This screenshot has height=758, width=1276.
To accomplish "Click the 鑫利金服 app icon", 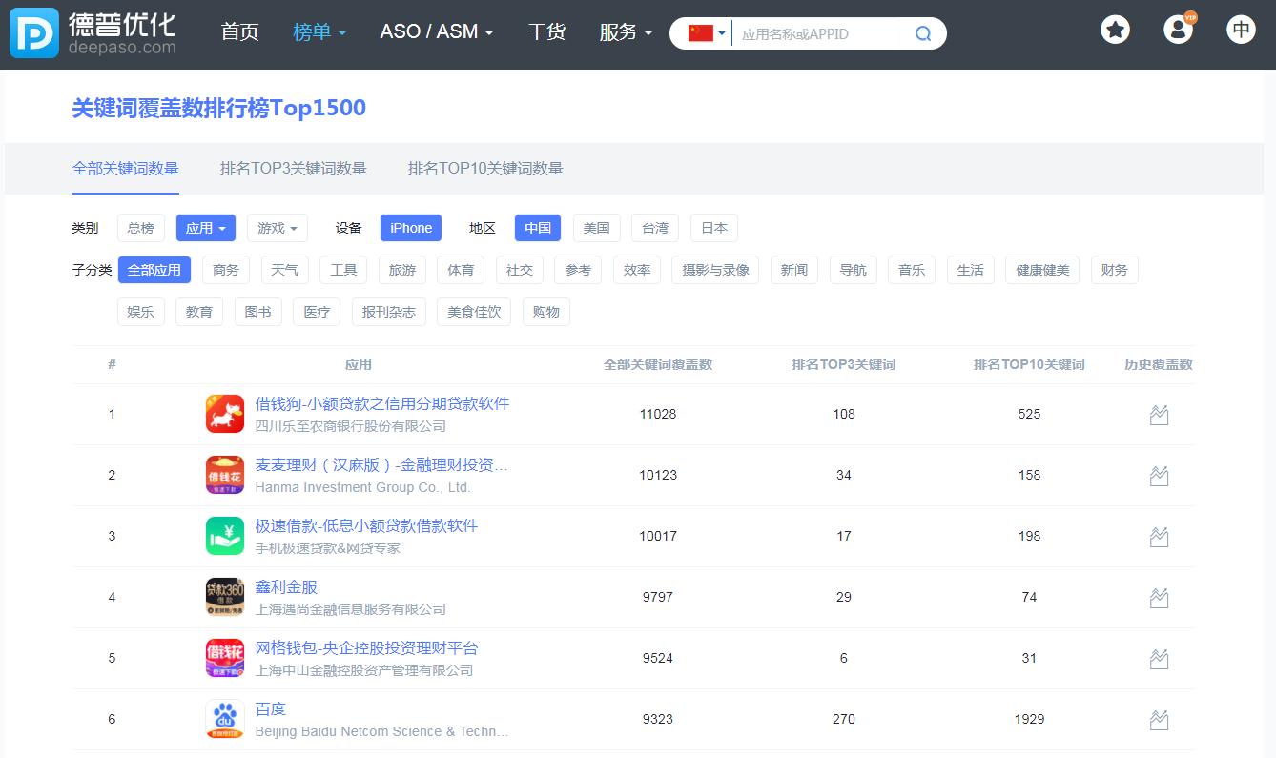I will click(x=225, y=597).
